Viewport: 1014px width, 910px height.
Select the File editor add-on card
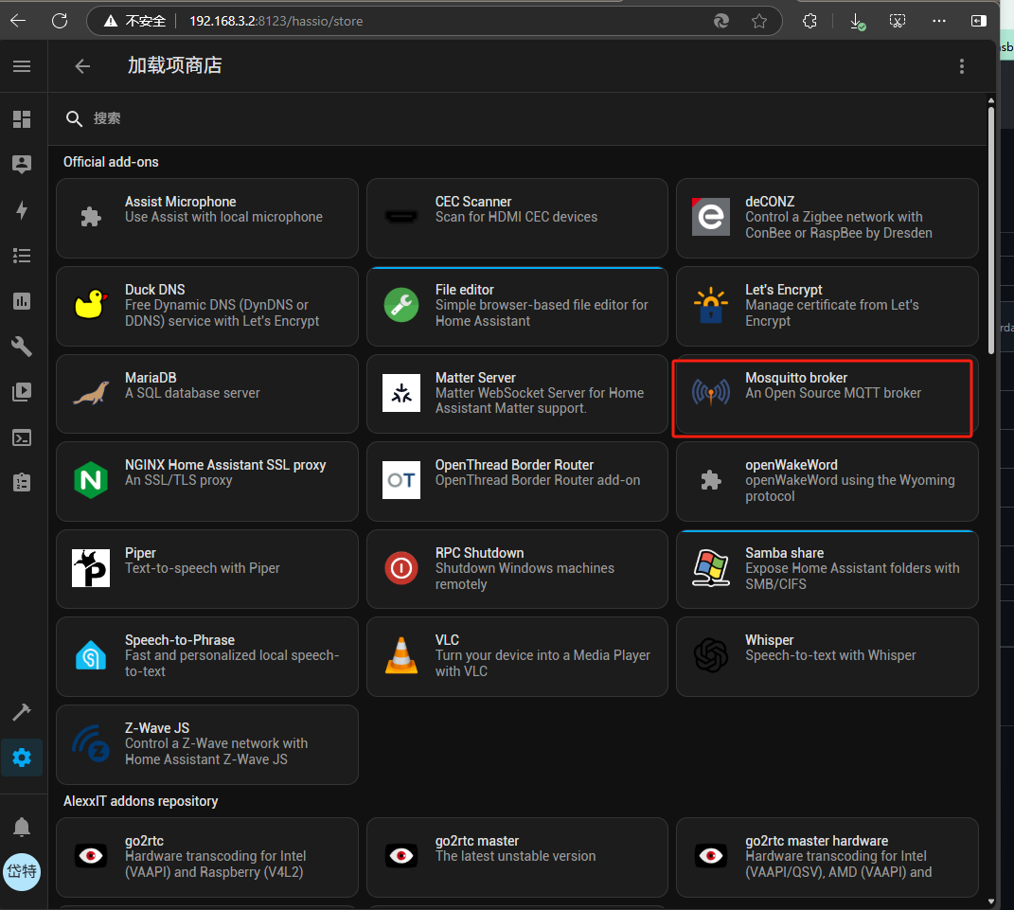click(x=517, y=306)
